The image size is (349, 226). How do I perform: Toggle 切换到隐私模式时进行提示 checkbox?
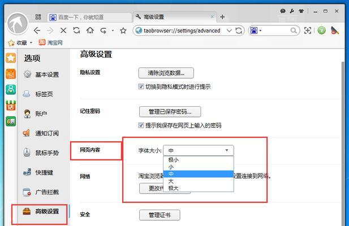click(x=141, y=86)
